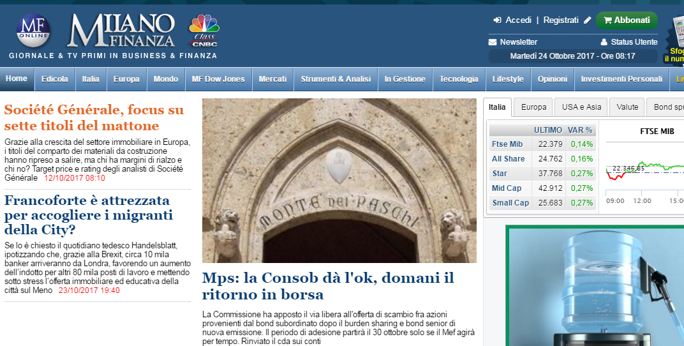The height and width of the screenshot is (346, 684).
Task: Switch to the USA e Asia tab
Action: coord(581,107)
